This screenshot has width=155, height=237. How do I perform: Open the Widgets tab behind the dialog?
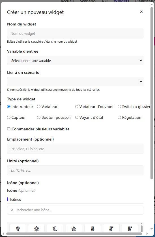tap(121, 1)
